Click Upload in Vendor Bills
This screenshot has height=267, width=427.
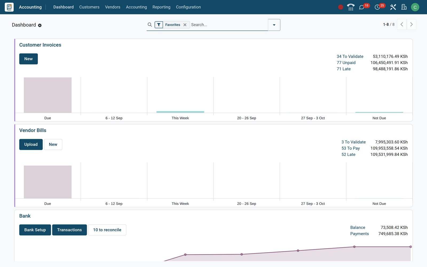click(31, 144)
